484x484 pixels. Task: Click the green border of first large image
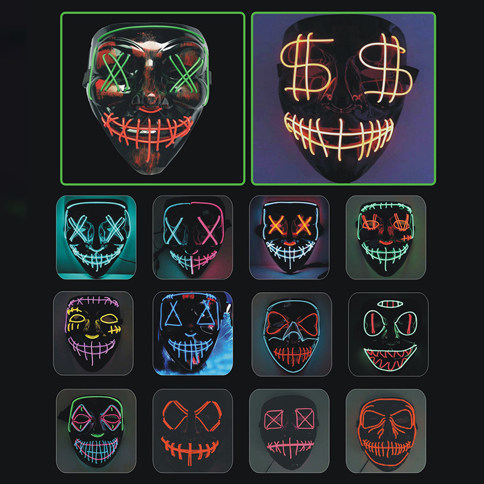153,13
